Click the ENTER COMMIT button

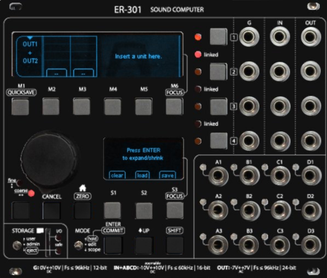(114, 245)
